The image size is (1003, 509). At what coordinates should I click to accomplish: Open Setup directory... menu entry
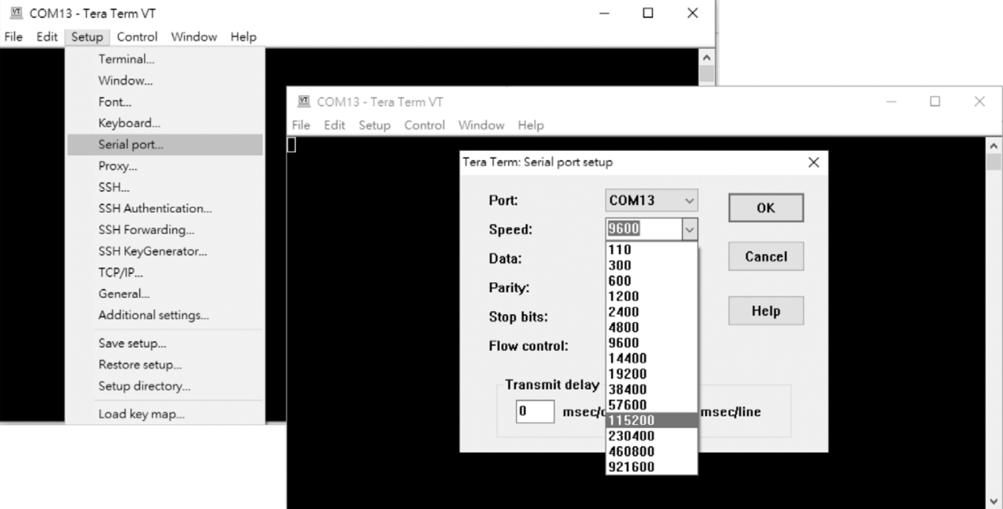click(x=165, y=386)
